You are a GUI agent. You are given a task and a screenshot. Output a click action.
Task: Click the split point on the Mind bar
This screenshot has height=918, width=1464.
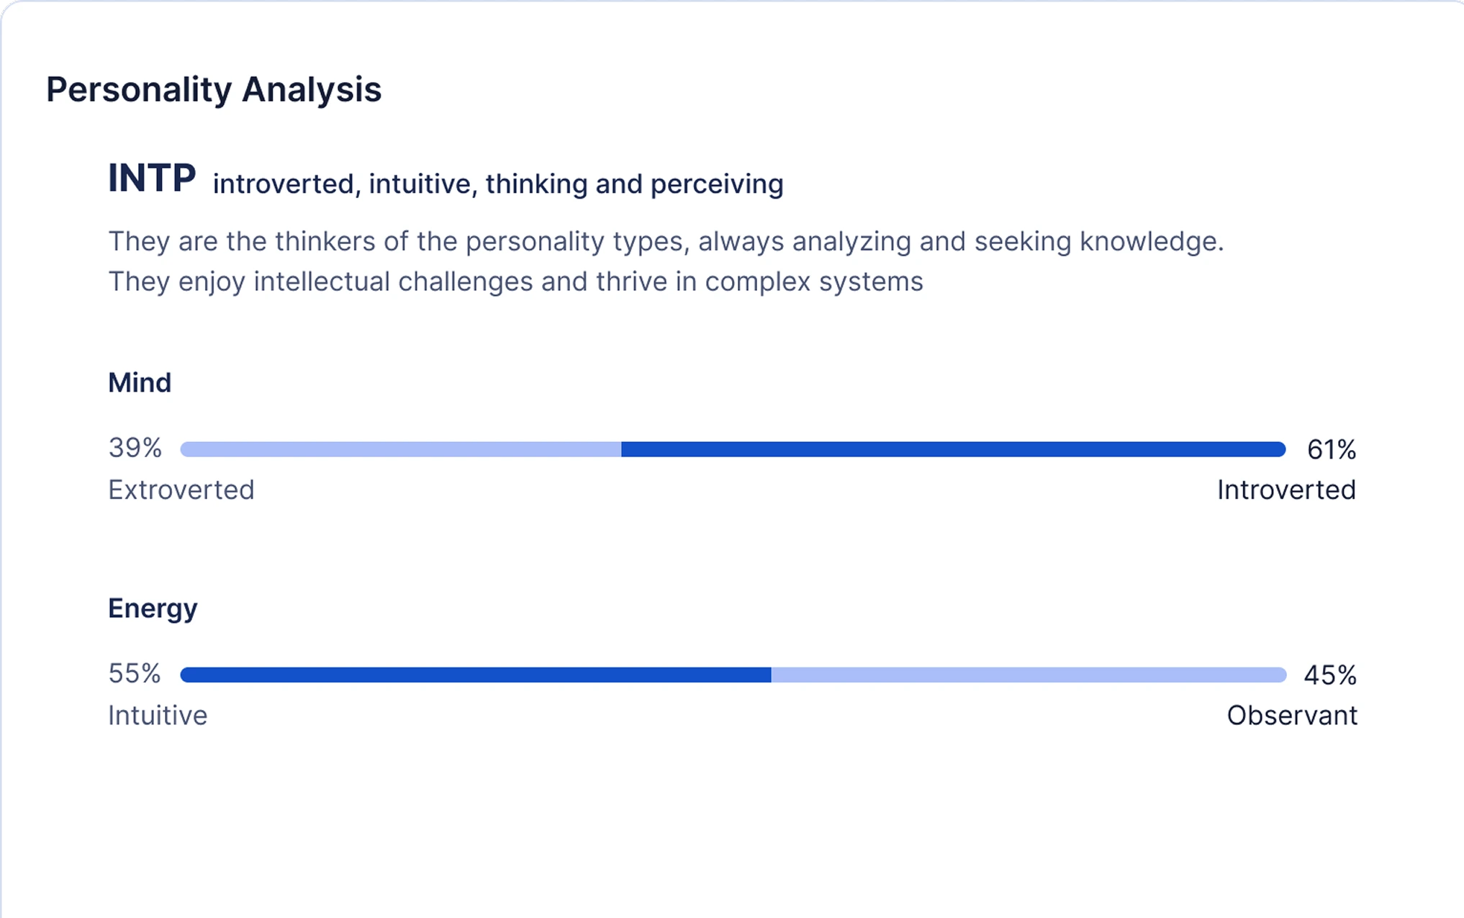coord(621,449)
